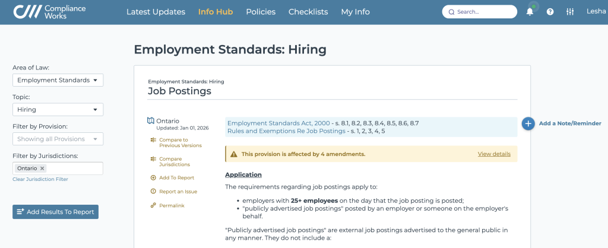
Task: Remove the Ontario jurisdiction tag
Action: coord(42,168)
